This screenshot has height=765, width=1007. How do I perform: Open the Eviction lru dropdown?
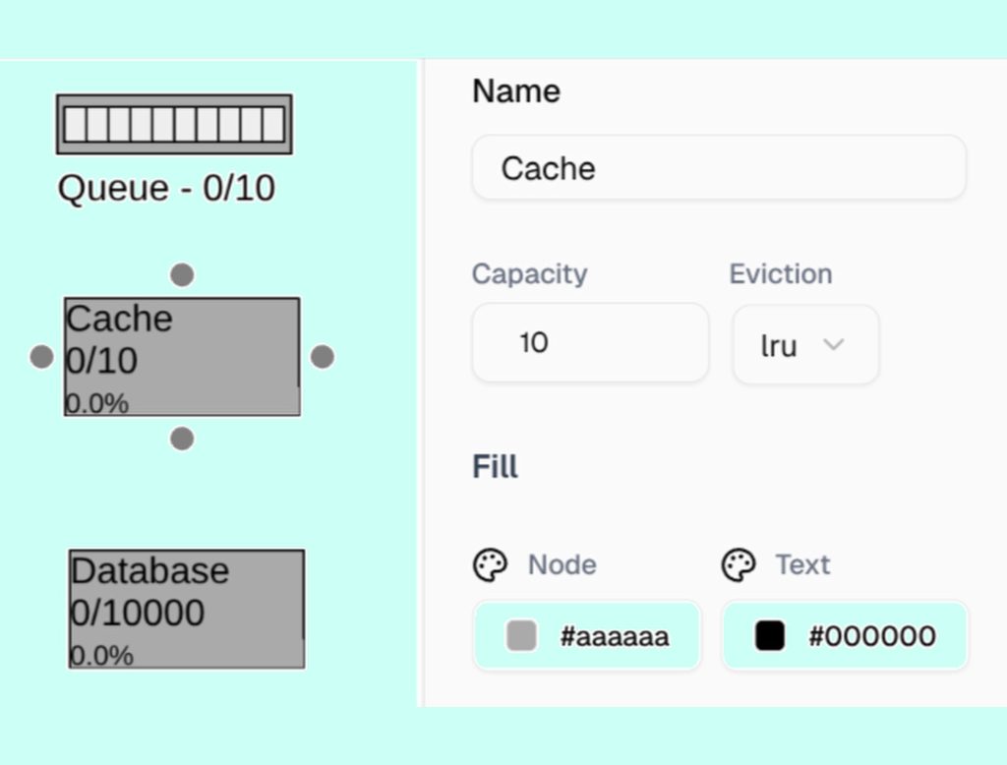point(805,344)
